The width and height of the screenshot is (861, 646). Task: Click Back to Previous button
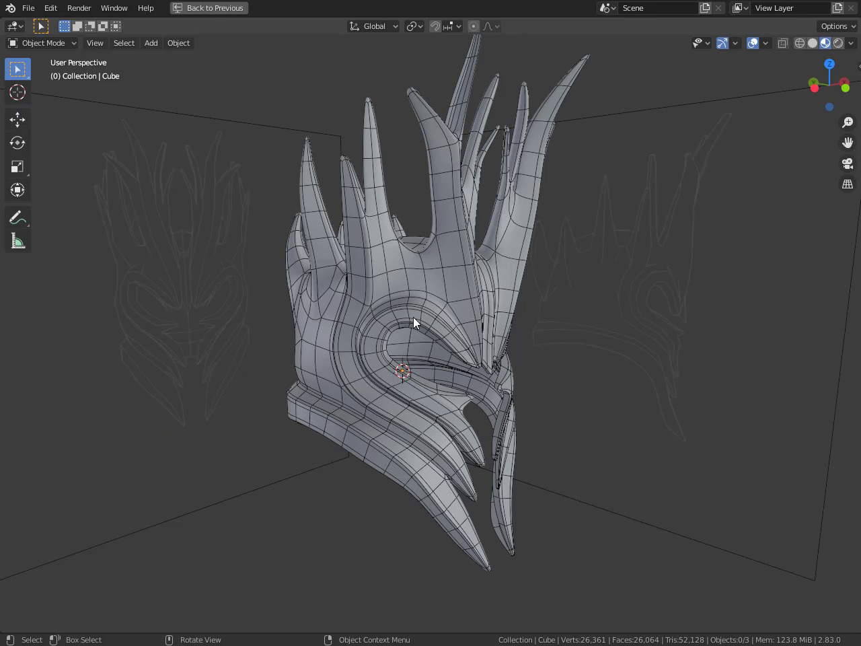(x=209, y=8)
